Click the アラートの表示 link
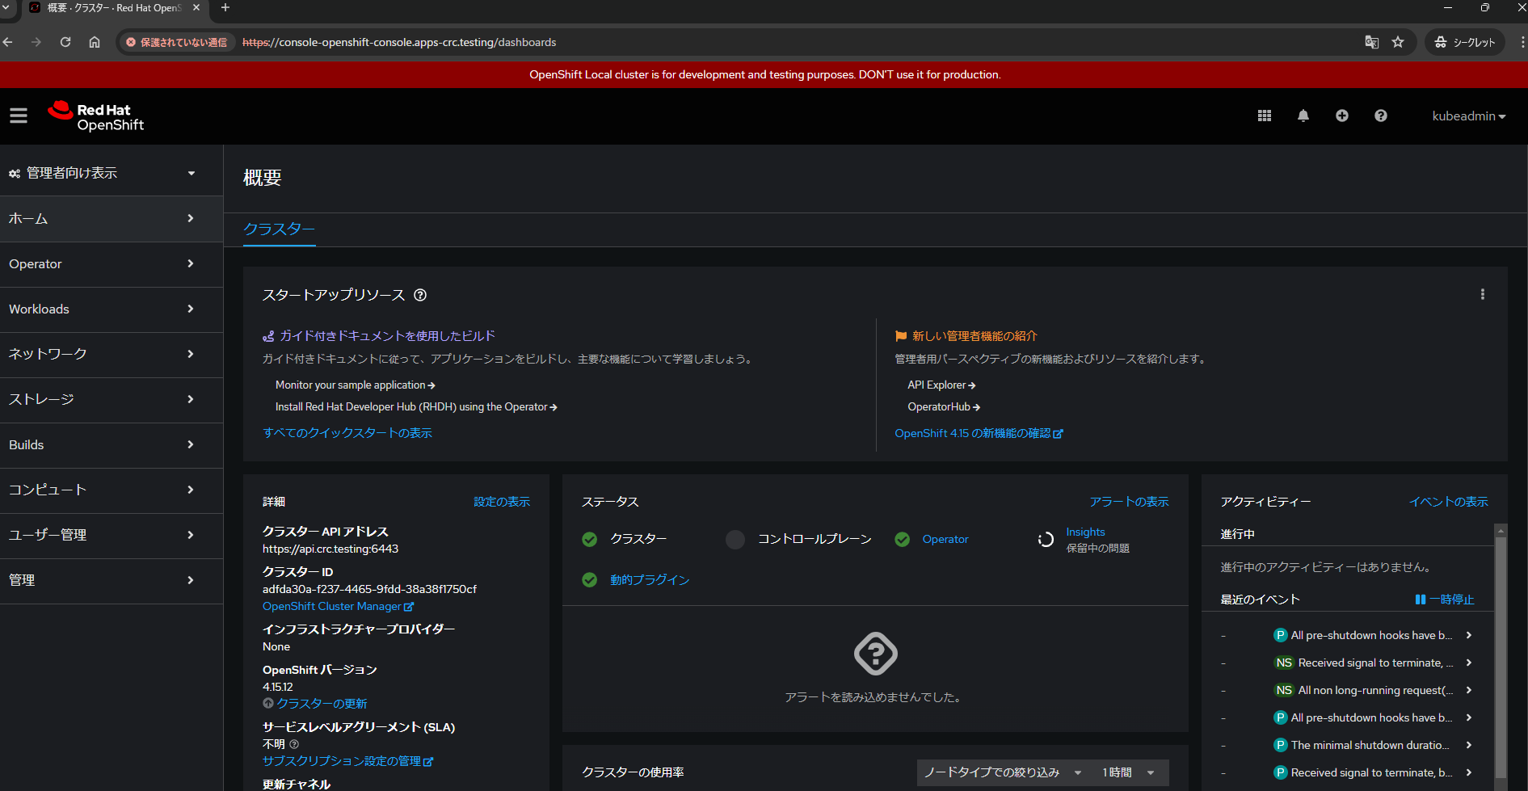1528x791 pixels. [1129, 502]
